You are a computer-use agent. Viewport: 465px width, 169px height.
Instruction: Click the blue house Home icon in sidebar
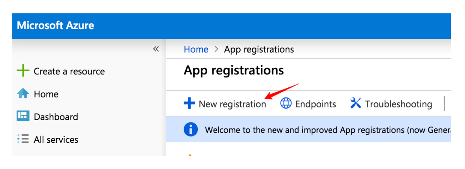[23, 94]
